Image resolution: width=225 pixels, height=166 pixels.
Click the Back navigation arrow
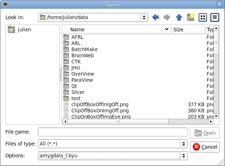point(155,17)
